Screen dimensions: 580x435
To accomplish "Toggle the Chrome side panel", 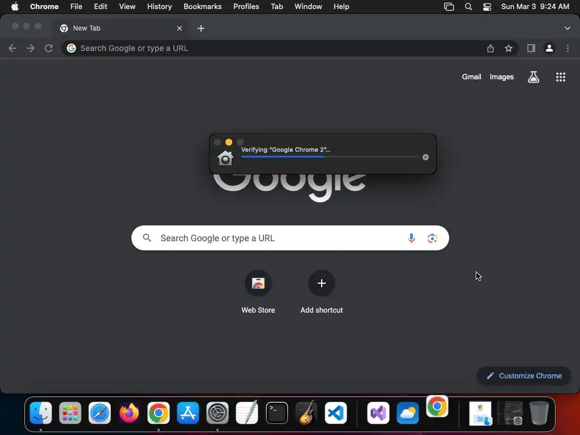I will (x=531, y=48).
